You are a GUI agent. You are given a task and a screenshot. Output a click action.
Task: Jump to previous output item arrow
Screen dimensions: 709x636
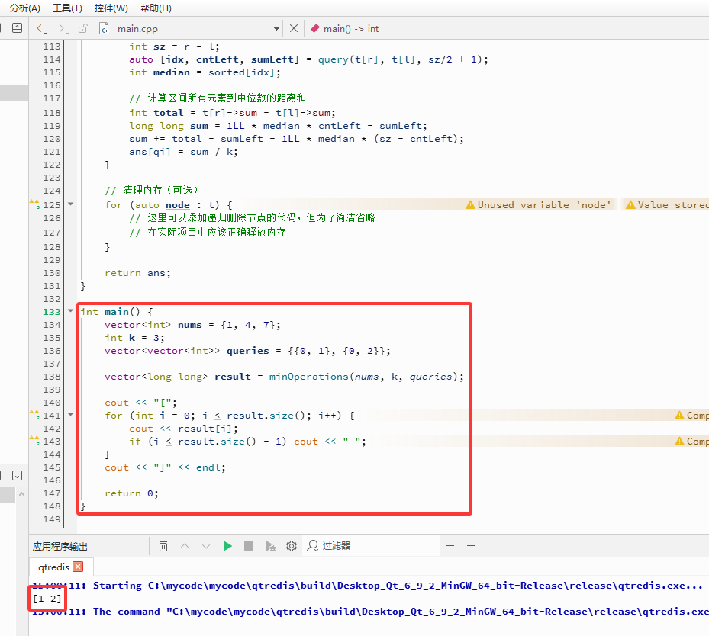(x=185, y=546)
